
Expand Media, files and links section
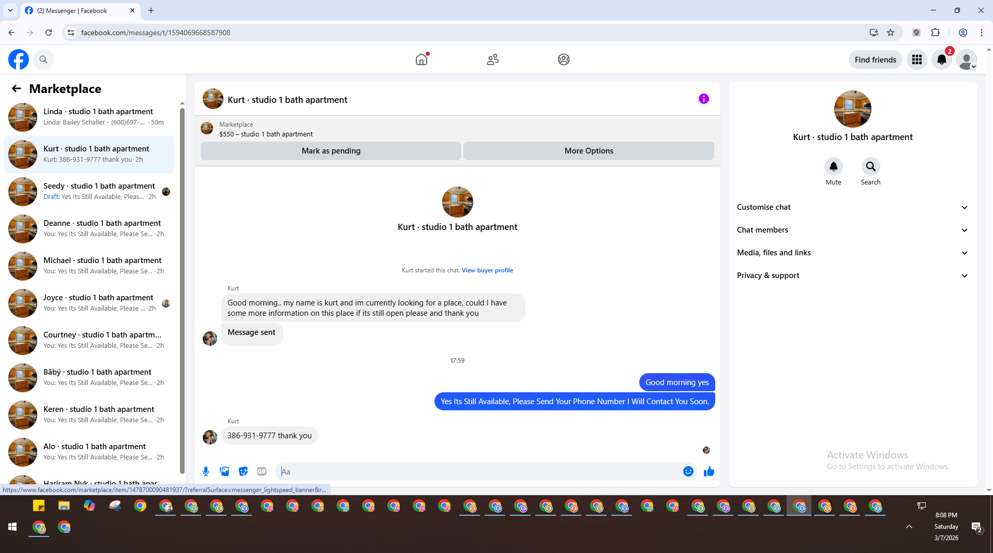click(x=853, y=253)
